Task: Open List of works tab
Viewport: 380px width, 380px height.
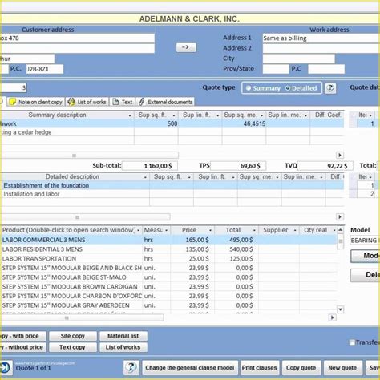Action: (x=87, y=102)
